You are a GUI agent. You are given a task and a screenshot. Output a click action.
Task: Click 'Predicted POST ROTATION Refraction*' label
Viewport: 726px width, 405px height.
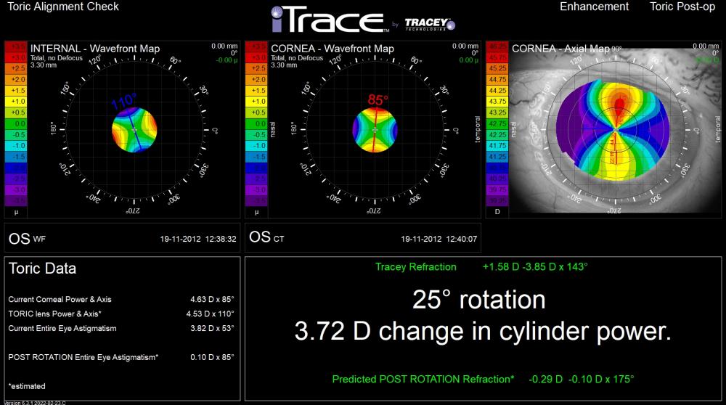[x=423, y=379]
